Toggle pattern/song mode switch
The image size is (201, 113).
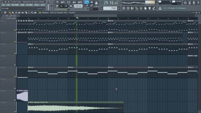coord(57,6)
